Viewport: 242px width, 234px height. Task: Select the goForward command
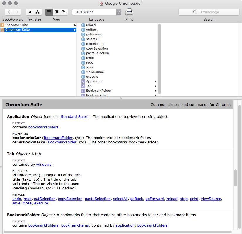coord(94,34)
